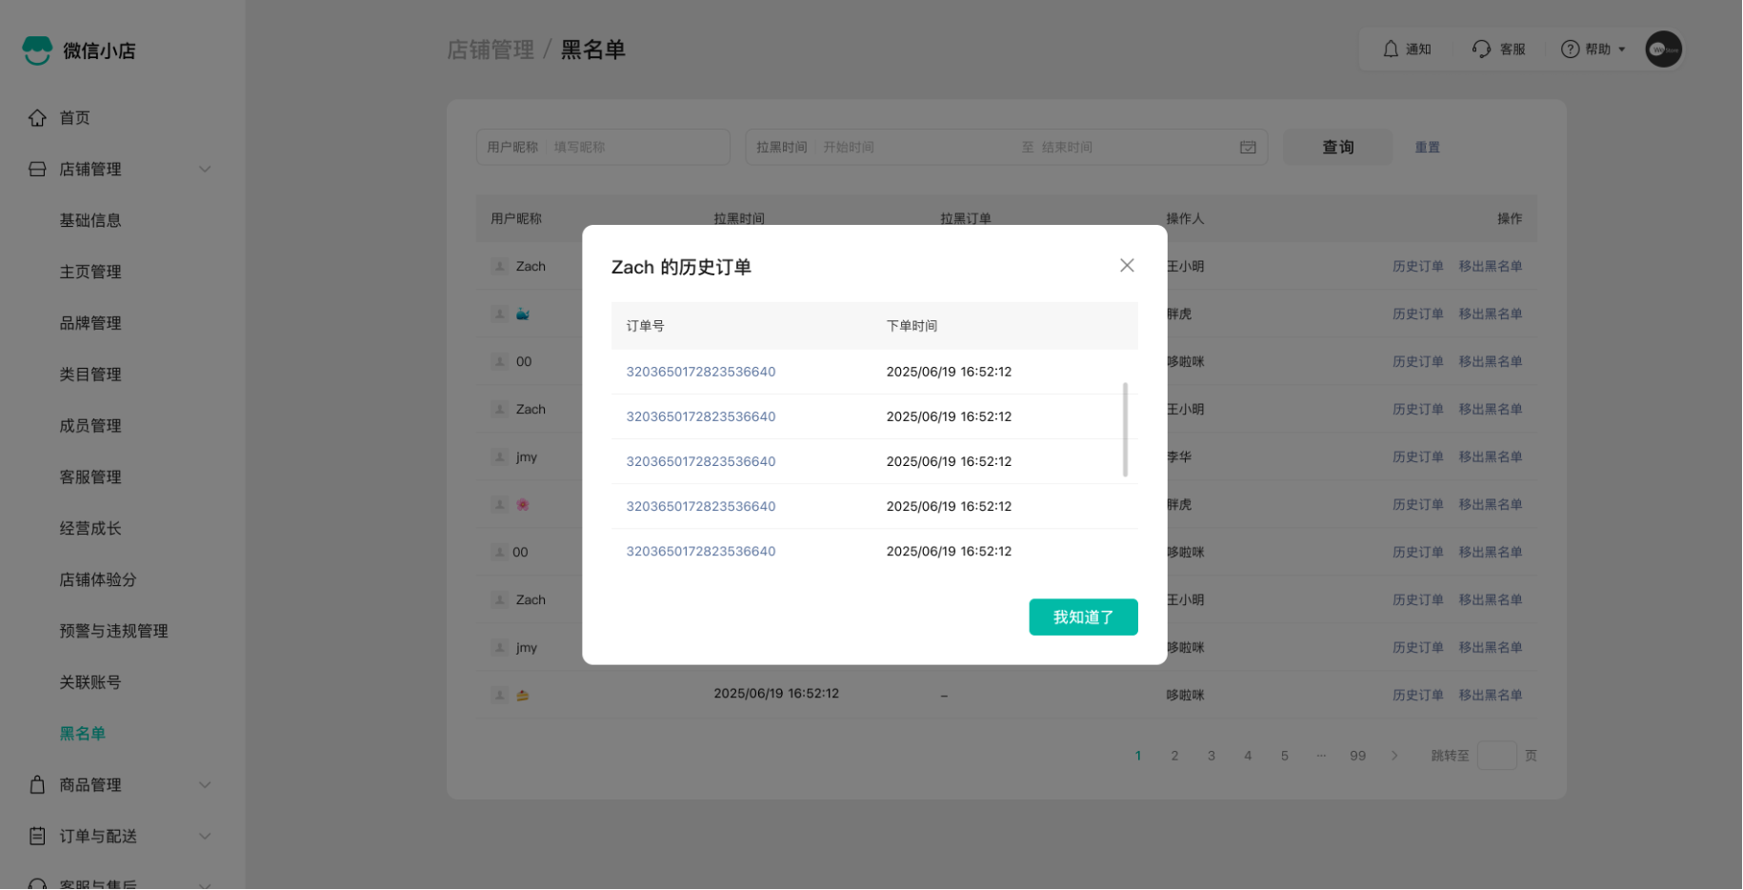
Task: Open the 帮助 dropdown arrow
Action: [1622, 50]
